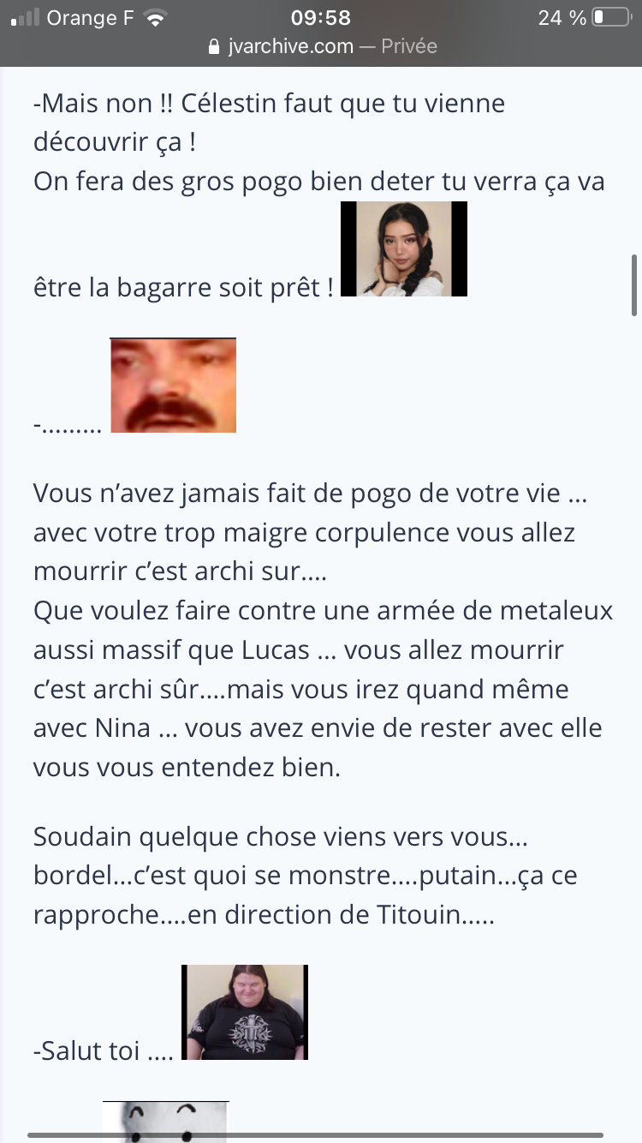Open the sticker of woman with braids
This screenshot has height=1143, width=642.
tap(404, 249)
